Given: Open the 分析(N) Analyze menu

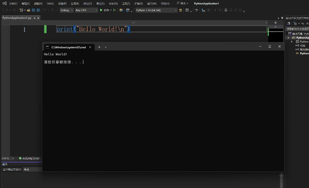Looking at the screenshot, I should pyautogui.click(x=113, y=4).
